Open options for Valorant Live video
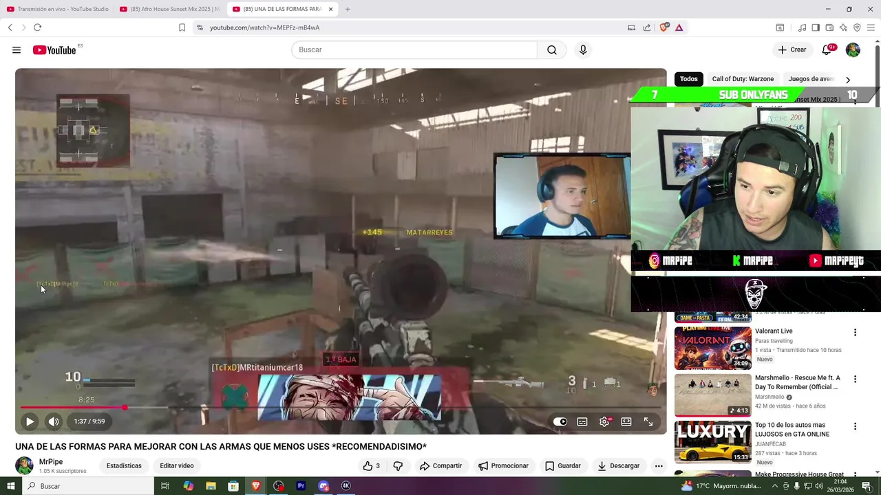Screen dimensions: 881x495 click(x=855, y=333)
